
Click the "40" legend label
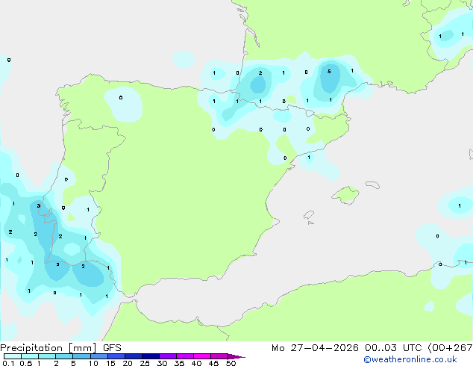196,363
